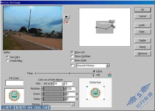Image resolution: width=155 pixels, height=111 pixels.
Task: Click the Center button
Action: 143,40
